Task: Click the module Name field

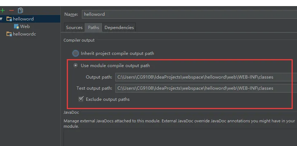Action: pos(189,14)
